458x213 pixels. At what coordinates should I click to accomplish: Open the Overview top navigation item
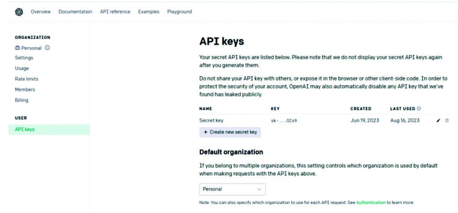(41, 12)
